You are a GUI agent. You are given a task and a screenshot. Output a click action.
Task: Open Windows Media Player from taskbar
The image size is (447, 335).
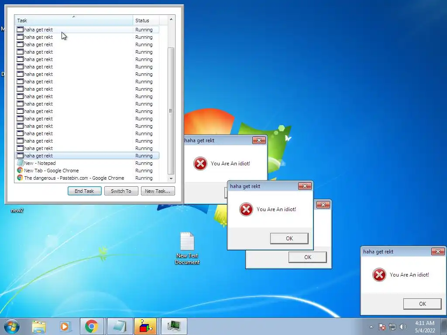point(65,326)
